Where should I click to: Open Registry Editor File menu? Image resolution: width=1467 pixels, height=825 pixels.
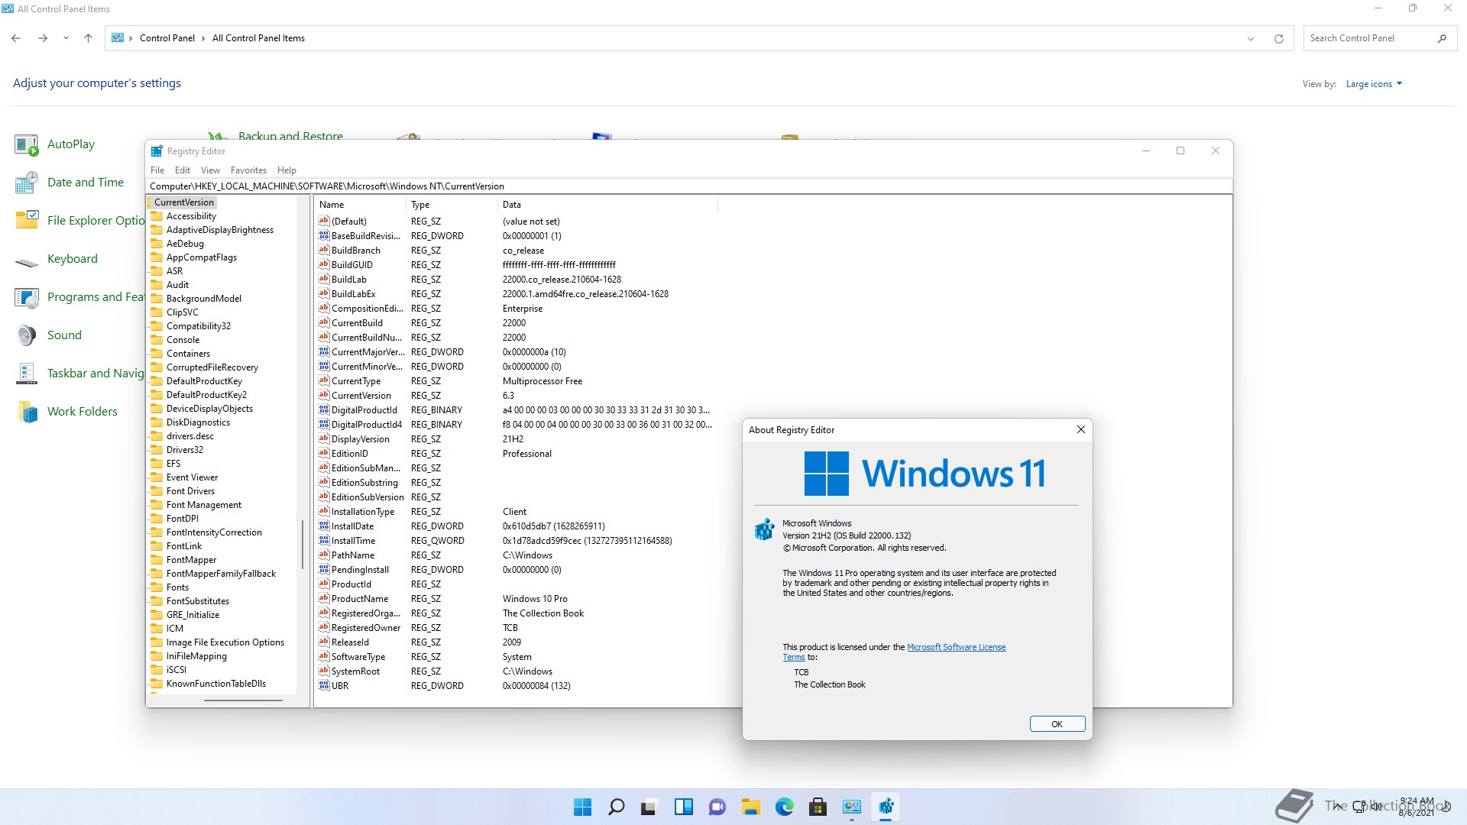pos(157,170)
